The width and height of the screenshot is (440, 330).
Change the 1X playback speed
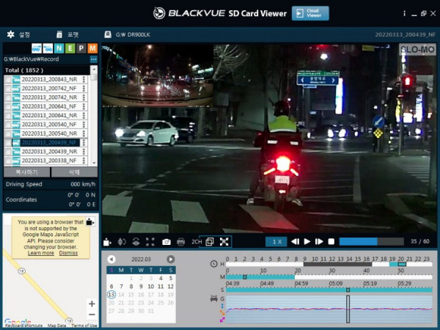point(276,241)
